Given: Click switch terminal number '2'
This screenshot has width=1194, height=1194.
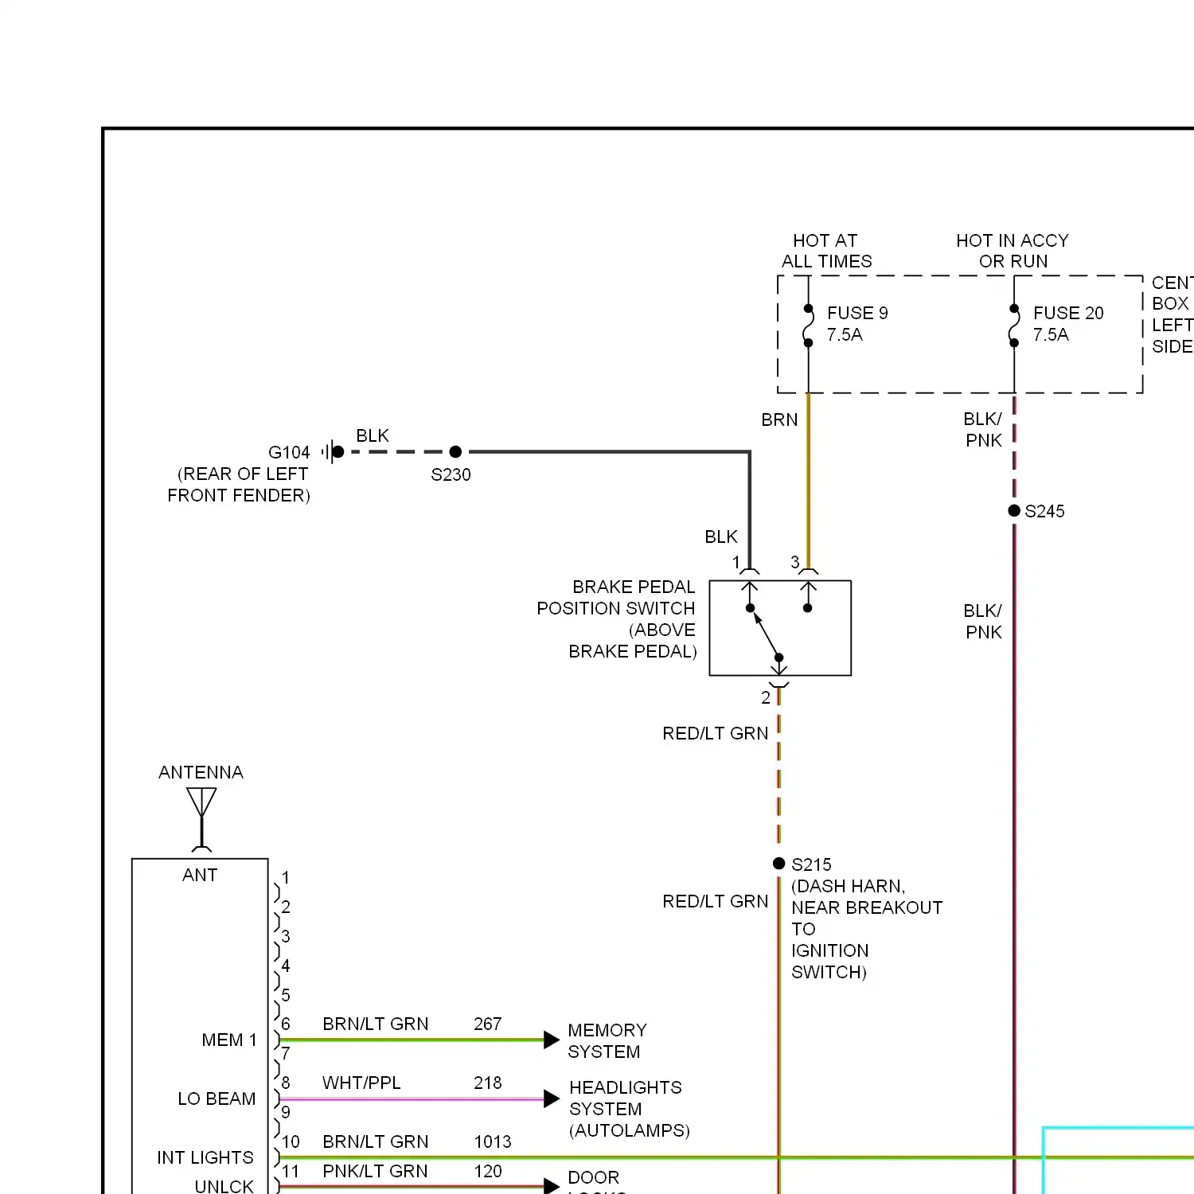Looking at the screenshot, I should pyautogui.click(x=765, y=697).
